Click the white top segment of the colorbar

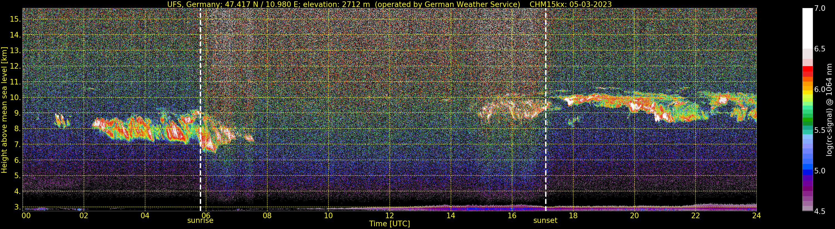807,29
